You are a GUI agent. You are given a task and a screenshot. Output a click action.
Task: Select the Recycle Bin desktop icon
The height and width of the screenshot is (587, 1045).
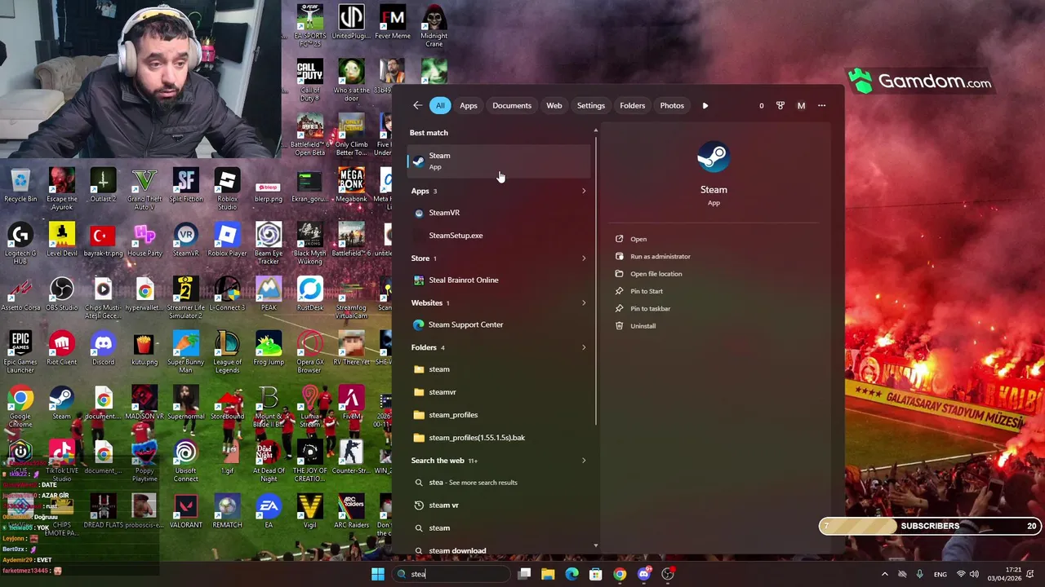(20, 186)
